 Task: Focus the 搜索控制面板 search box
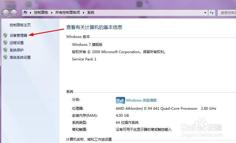click(227, 13)
